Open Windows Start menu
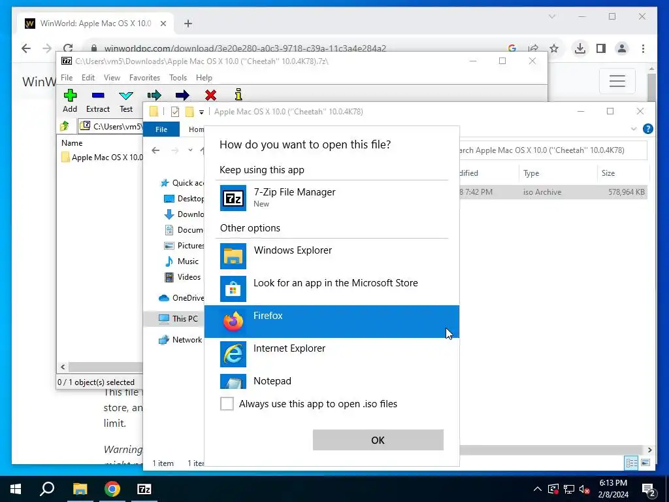 [x=16, y=489]
